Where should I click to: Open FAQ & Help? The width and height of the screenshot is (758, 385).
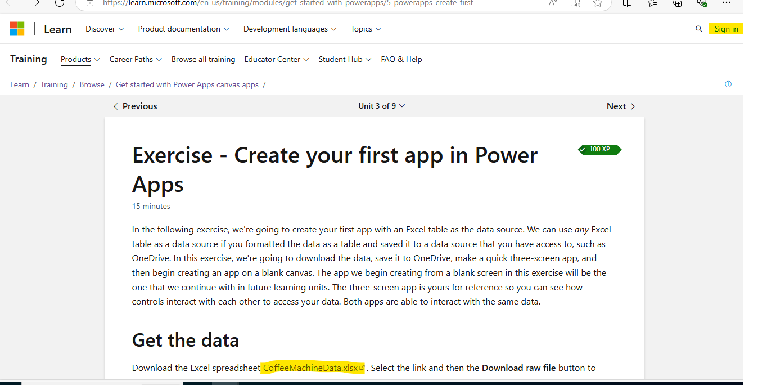[401, 59]
